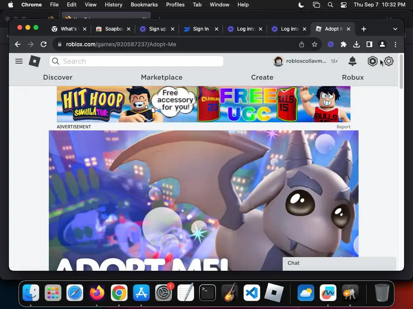Image resolution: width=413 pixels, height=309 pixels.
Task: Report the advertisement
Action: 344,127
